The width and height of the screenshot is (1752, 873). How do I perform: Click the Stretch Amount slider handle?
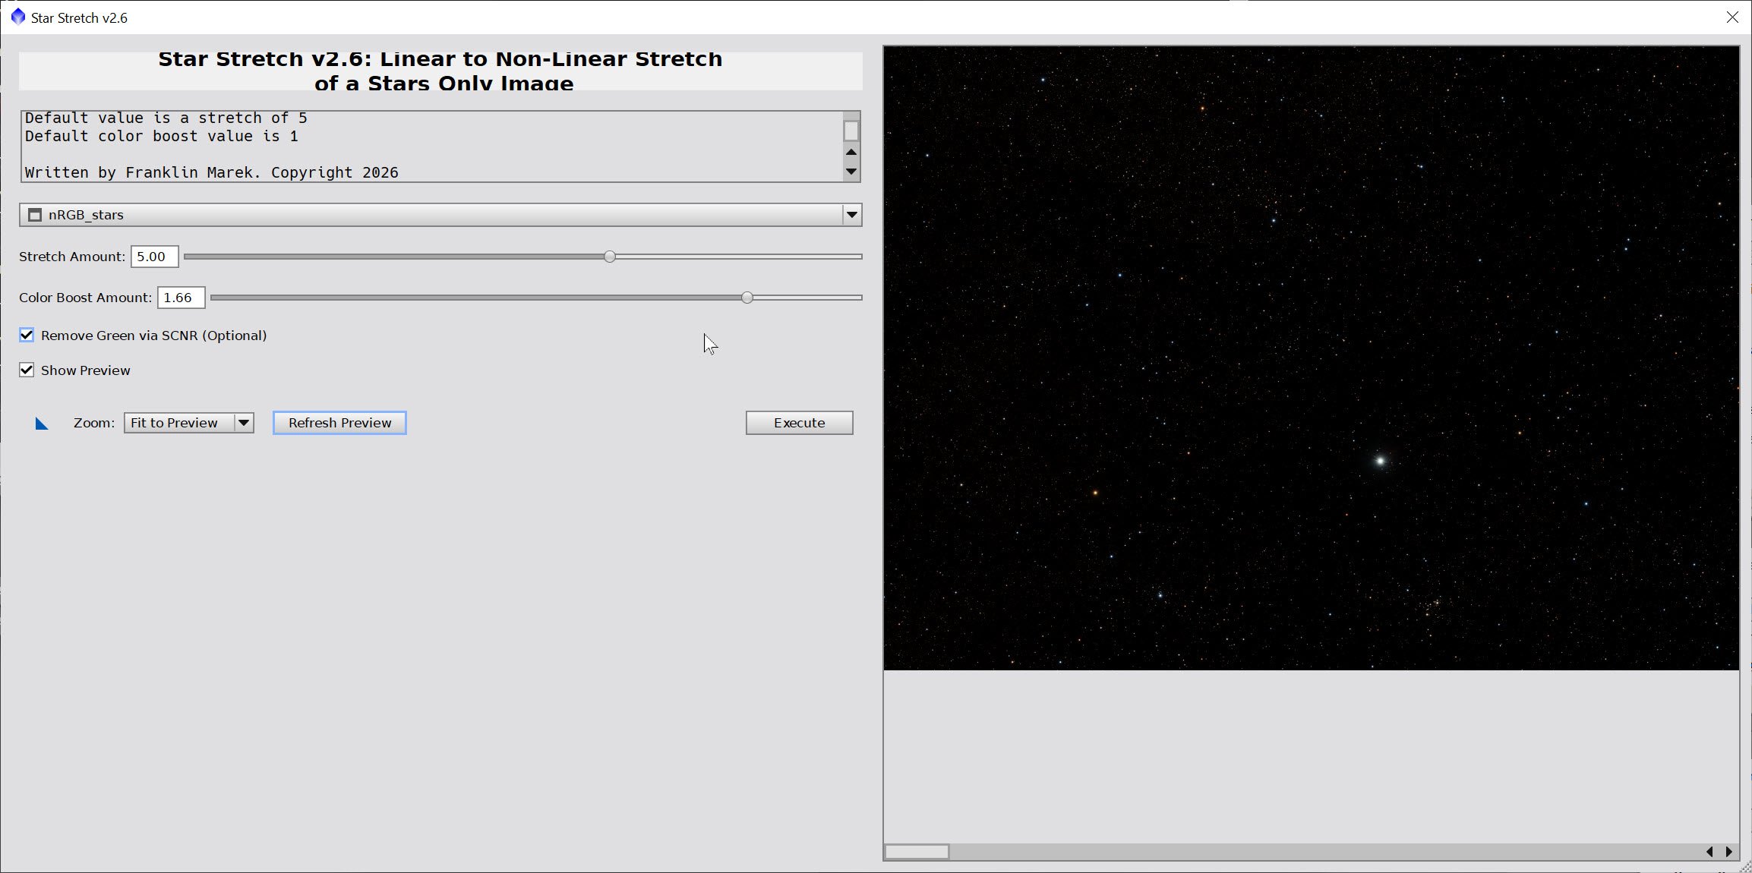point(610,257)
